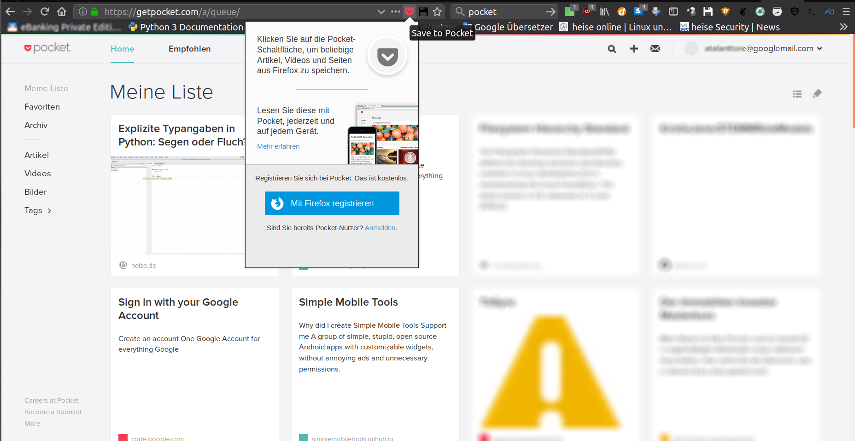Open the uBlock Origin shield extension

click(x=588, y=11)
